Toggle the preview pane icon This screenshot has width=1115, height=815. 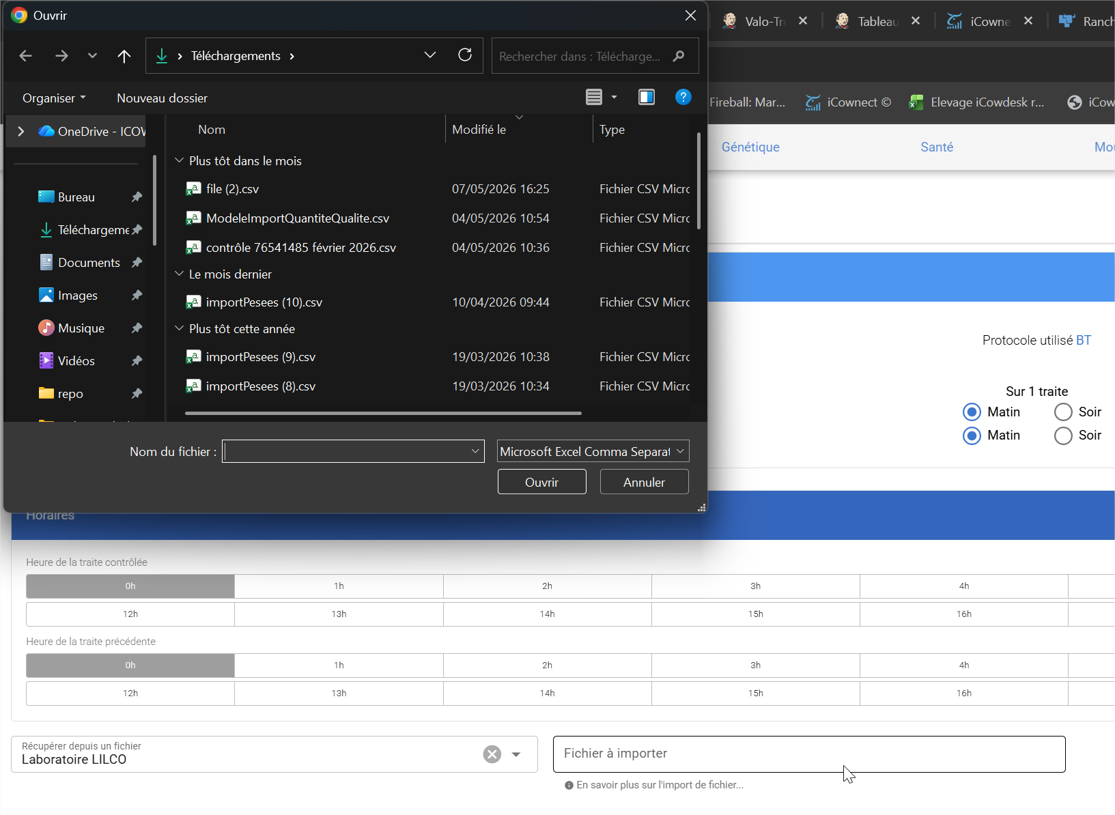(646, 97)
